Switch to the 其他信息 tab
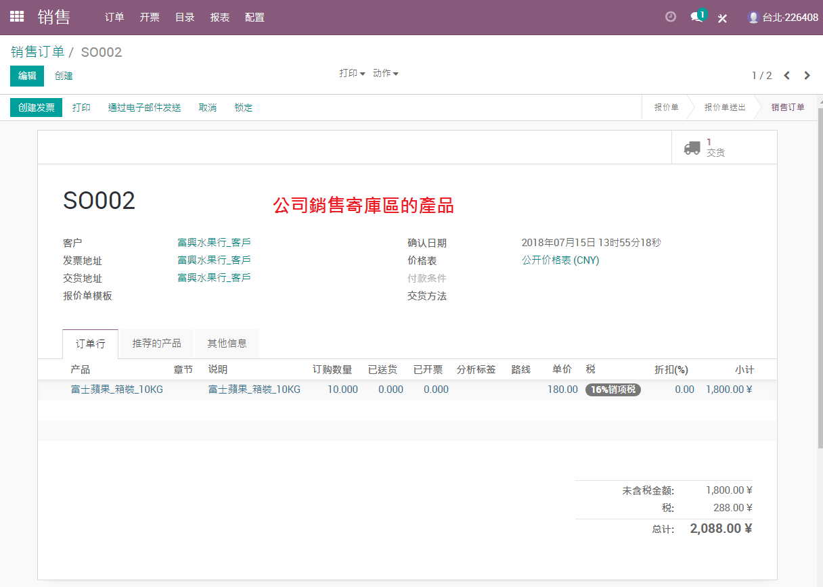The width and height of the screenshot is (823, 587). pyautogui.click(x=227, y=344)
